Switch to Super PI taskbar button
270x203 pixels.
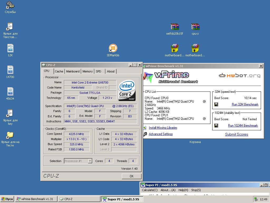(122, 199)
